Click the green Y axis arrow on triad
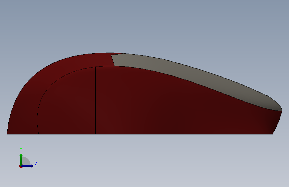Image resolution: width=289 pixels, height=187 pixels. click(21, 159)
